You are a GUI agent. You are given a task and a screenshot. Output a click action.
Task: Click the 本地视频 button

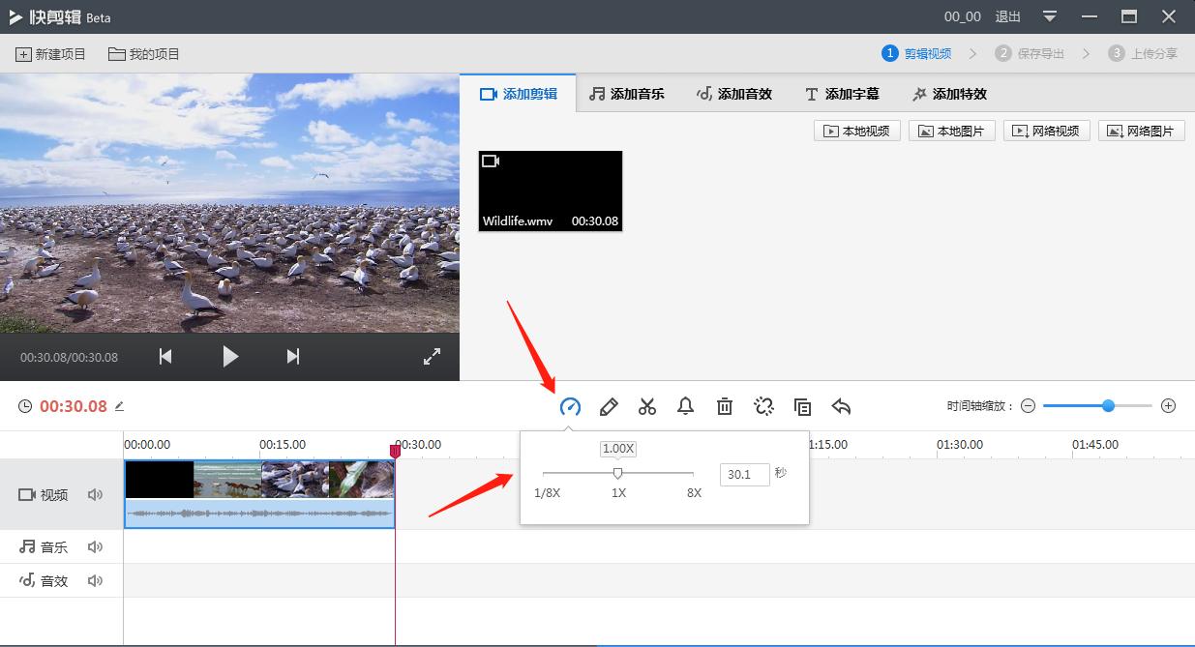857,131
